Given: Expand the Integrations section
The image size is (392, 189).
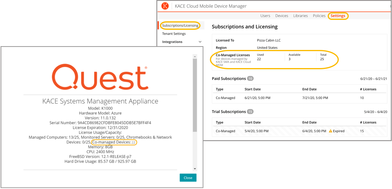Looking at the screenshot, I should coord(172,42).
